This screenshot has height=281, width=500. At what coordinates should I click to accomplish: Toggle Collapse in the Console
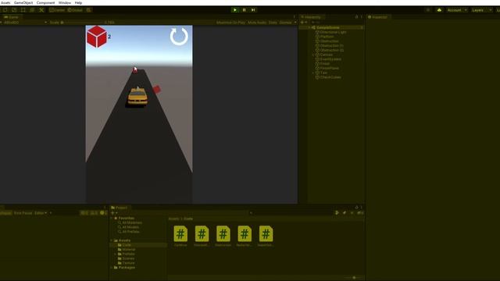(5, 213)
